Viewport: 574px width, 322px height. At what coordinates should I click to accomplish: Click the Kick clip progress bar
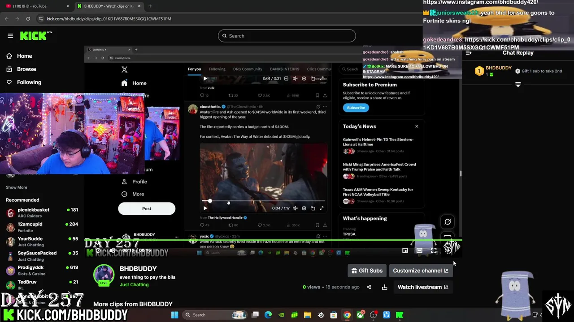point(273,240)
